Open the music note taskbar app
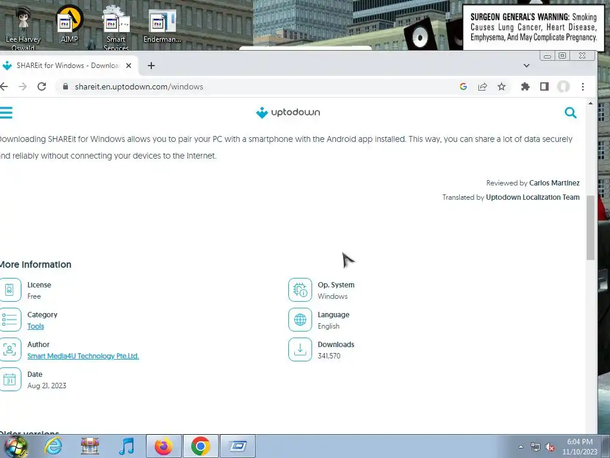610x458 pixels. point(126,446)
